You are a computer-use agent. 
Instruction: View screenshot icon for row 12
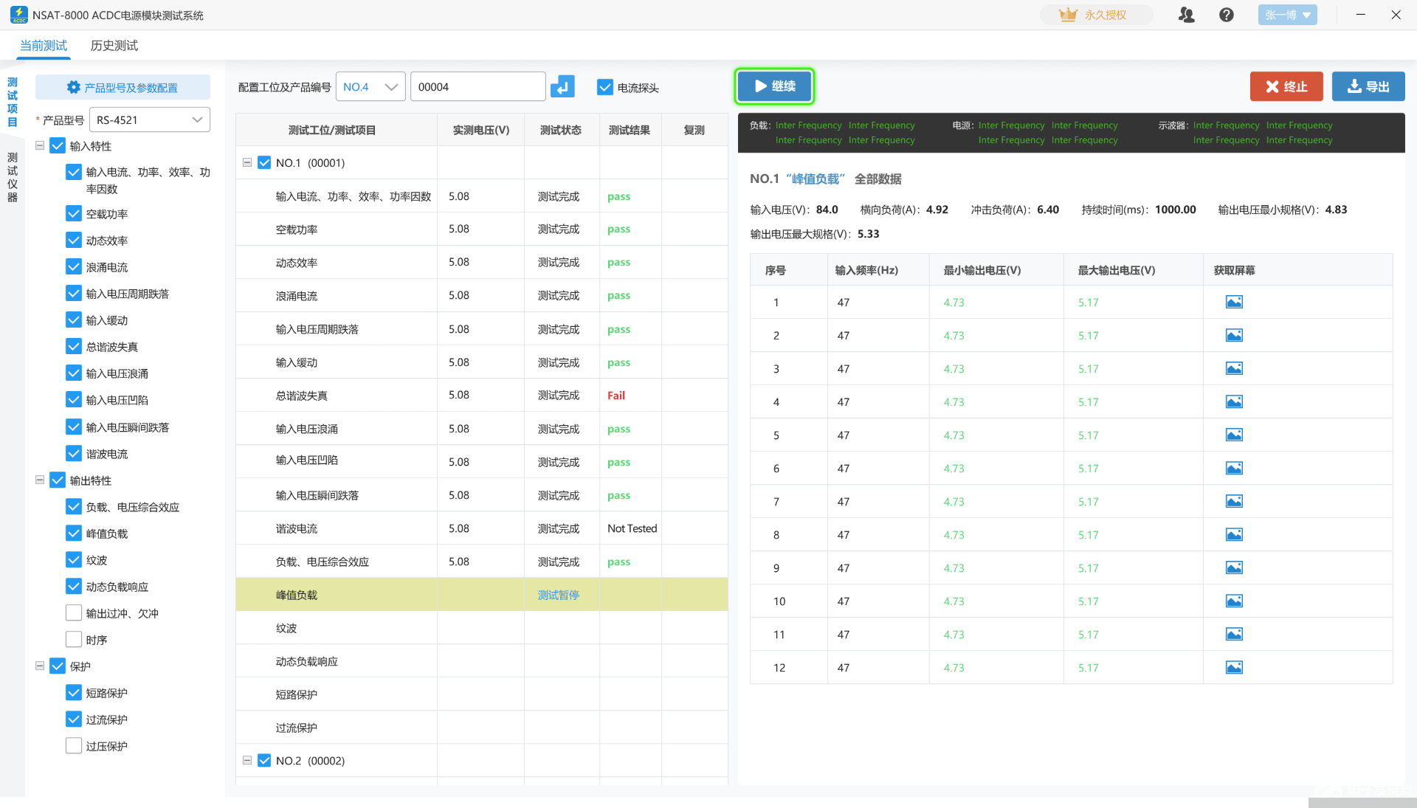click(1234, 667)
